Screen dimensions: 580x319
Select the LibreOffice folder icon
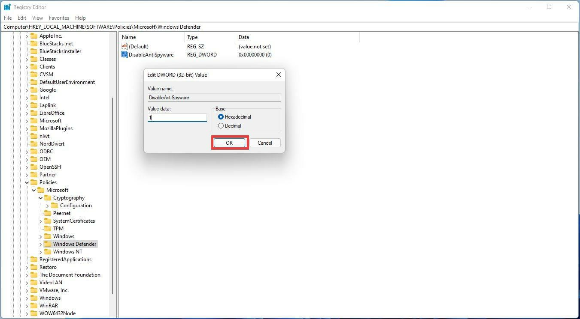34,113
